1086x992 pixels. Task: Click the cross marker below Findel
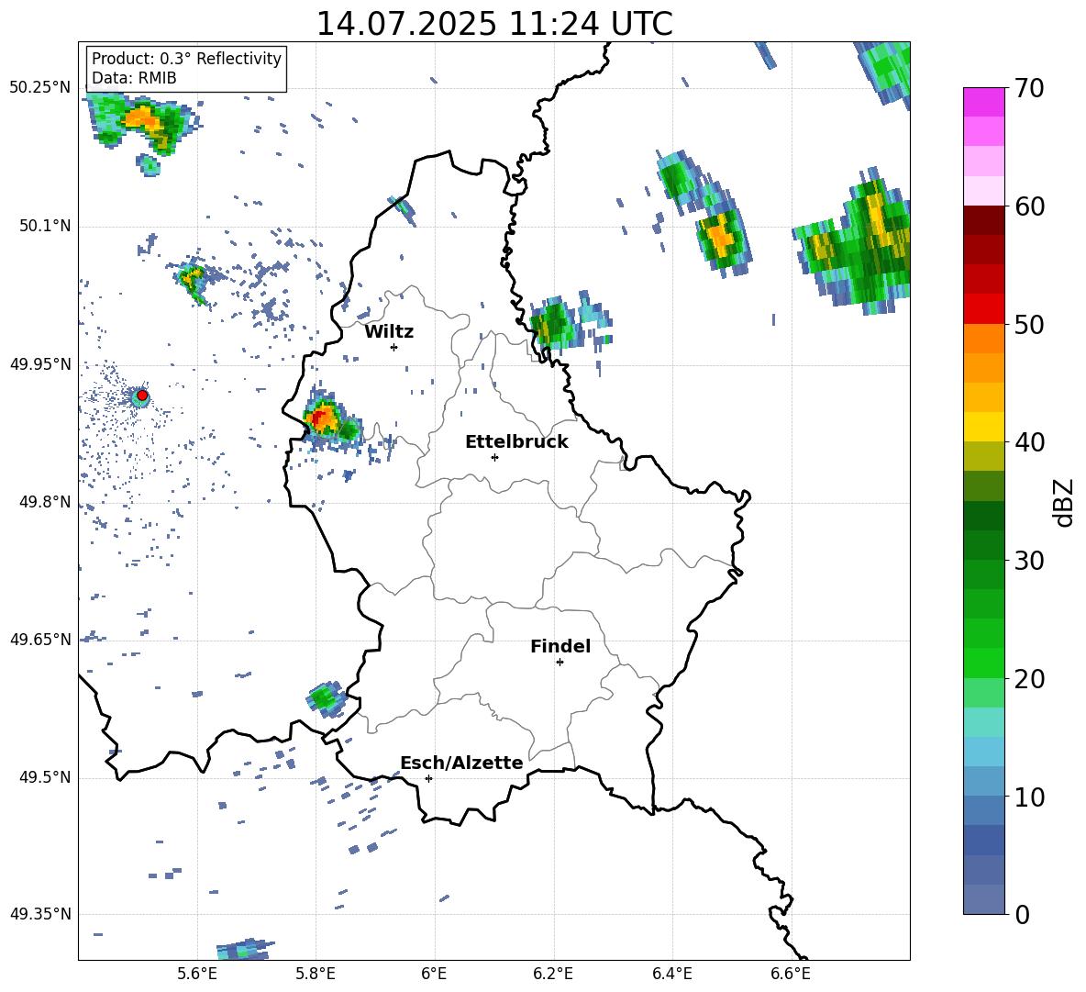[560, 663]
